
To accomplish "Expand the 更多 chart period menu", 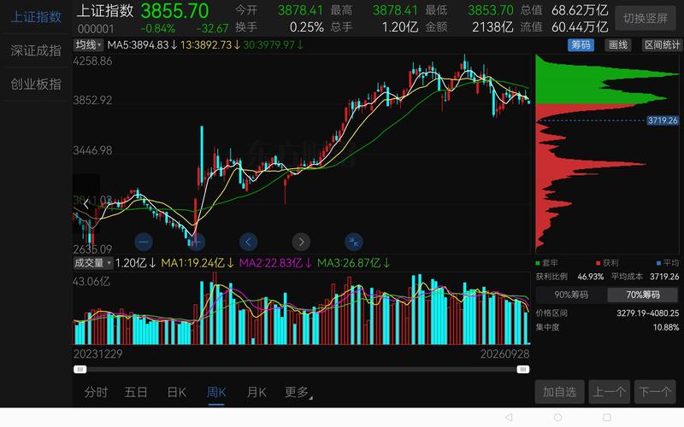I will point(298,392).
